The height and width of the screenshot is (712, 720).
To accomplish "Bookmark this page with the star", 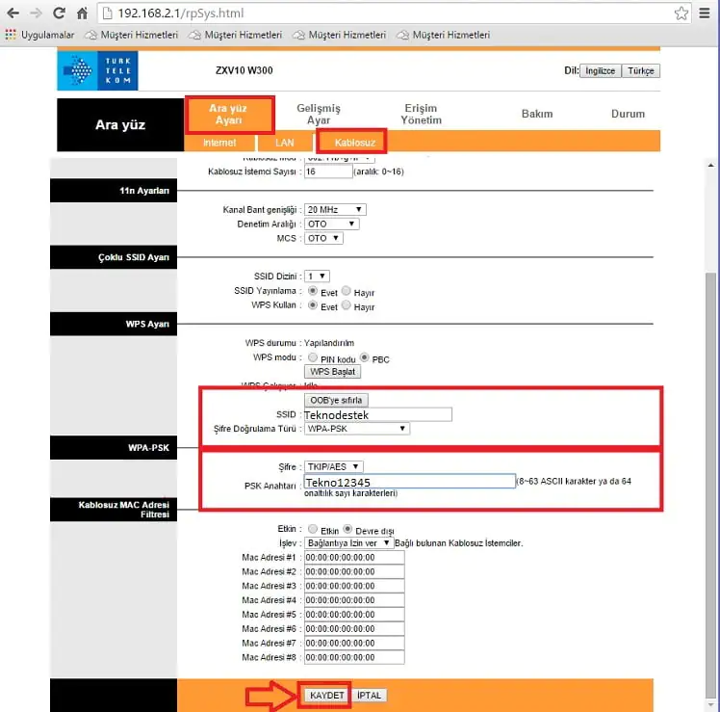I will click(681, 13).
